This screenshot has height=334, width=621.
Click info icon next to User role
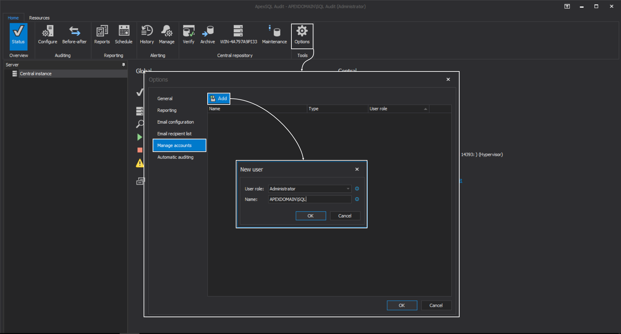point(357,189)
